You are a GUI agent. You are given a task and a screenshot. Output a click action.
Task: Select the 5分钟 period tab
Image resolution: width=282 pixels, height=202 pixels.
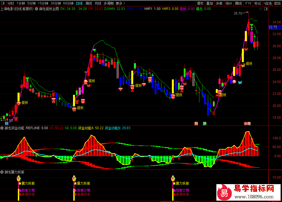point(31,3)
